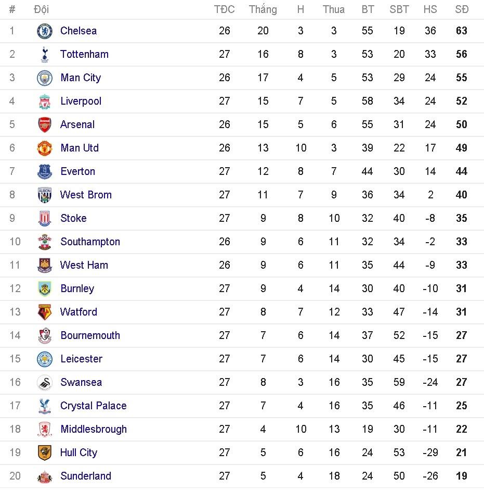Open the Middlesbrough team link
484x490 pixels.
(94, 429)
